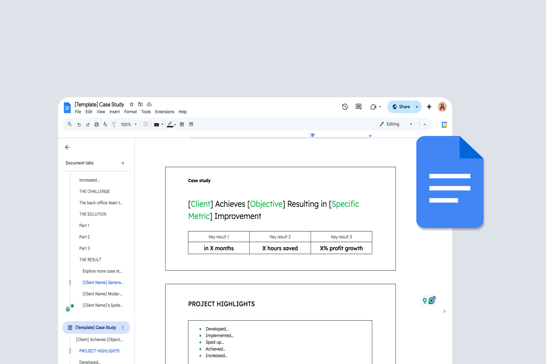546x364 pixels.
Task: Expand the zoom level dropdown
Action: (x=136, y=124)
